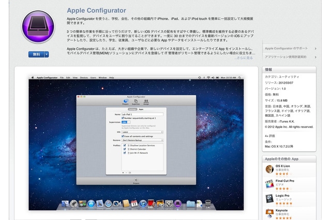Open the document stack in the Dock
The height and width of the screenshot is (220, 331).
pyautogui.click(x=199, y=203)
